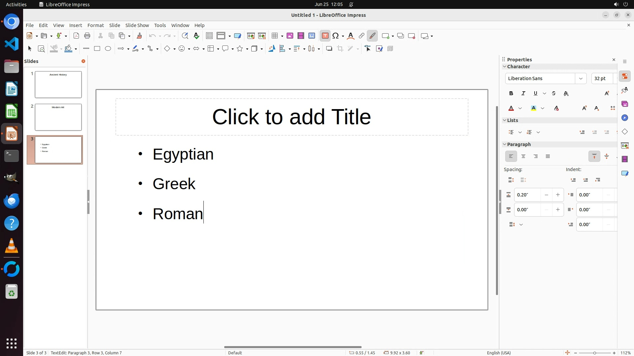Screen dimensions: 634x356
Task: Open the Format menu
Action: click(95, 25)
